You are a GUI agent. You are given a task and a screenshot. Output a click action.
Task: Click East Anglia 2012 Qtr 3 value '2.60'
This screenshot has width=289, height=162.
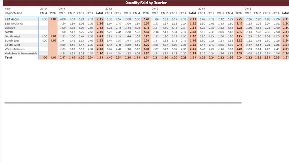[128, 19]
